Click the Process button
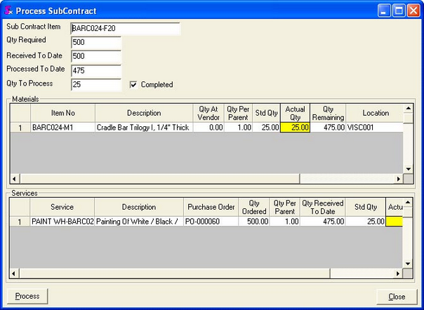Viewport: 424px width, 310px height. point(27,296)
